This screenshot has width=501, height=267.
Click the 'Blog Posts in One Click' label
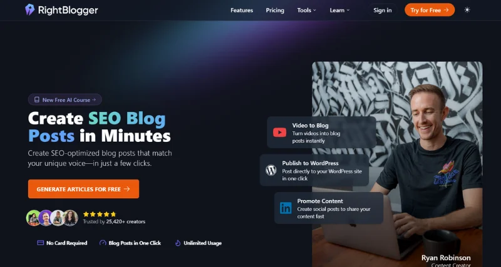(135, 243)
